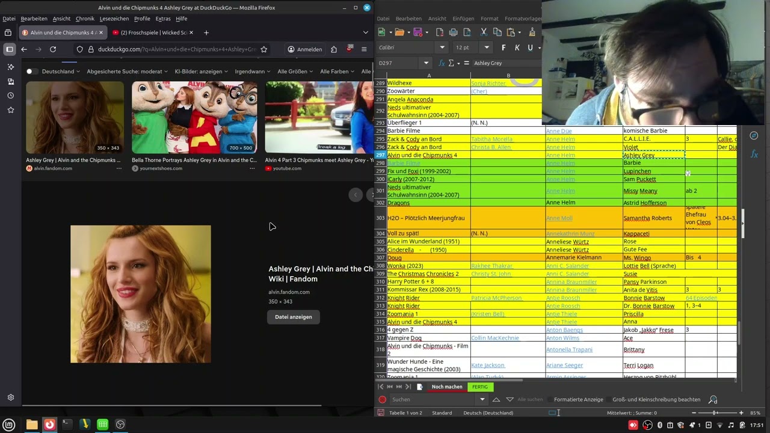The width and height of the screenshot is (770, 433).
Task: Apply bold with the F button
Action: click(x=504, y=48)
